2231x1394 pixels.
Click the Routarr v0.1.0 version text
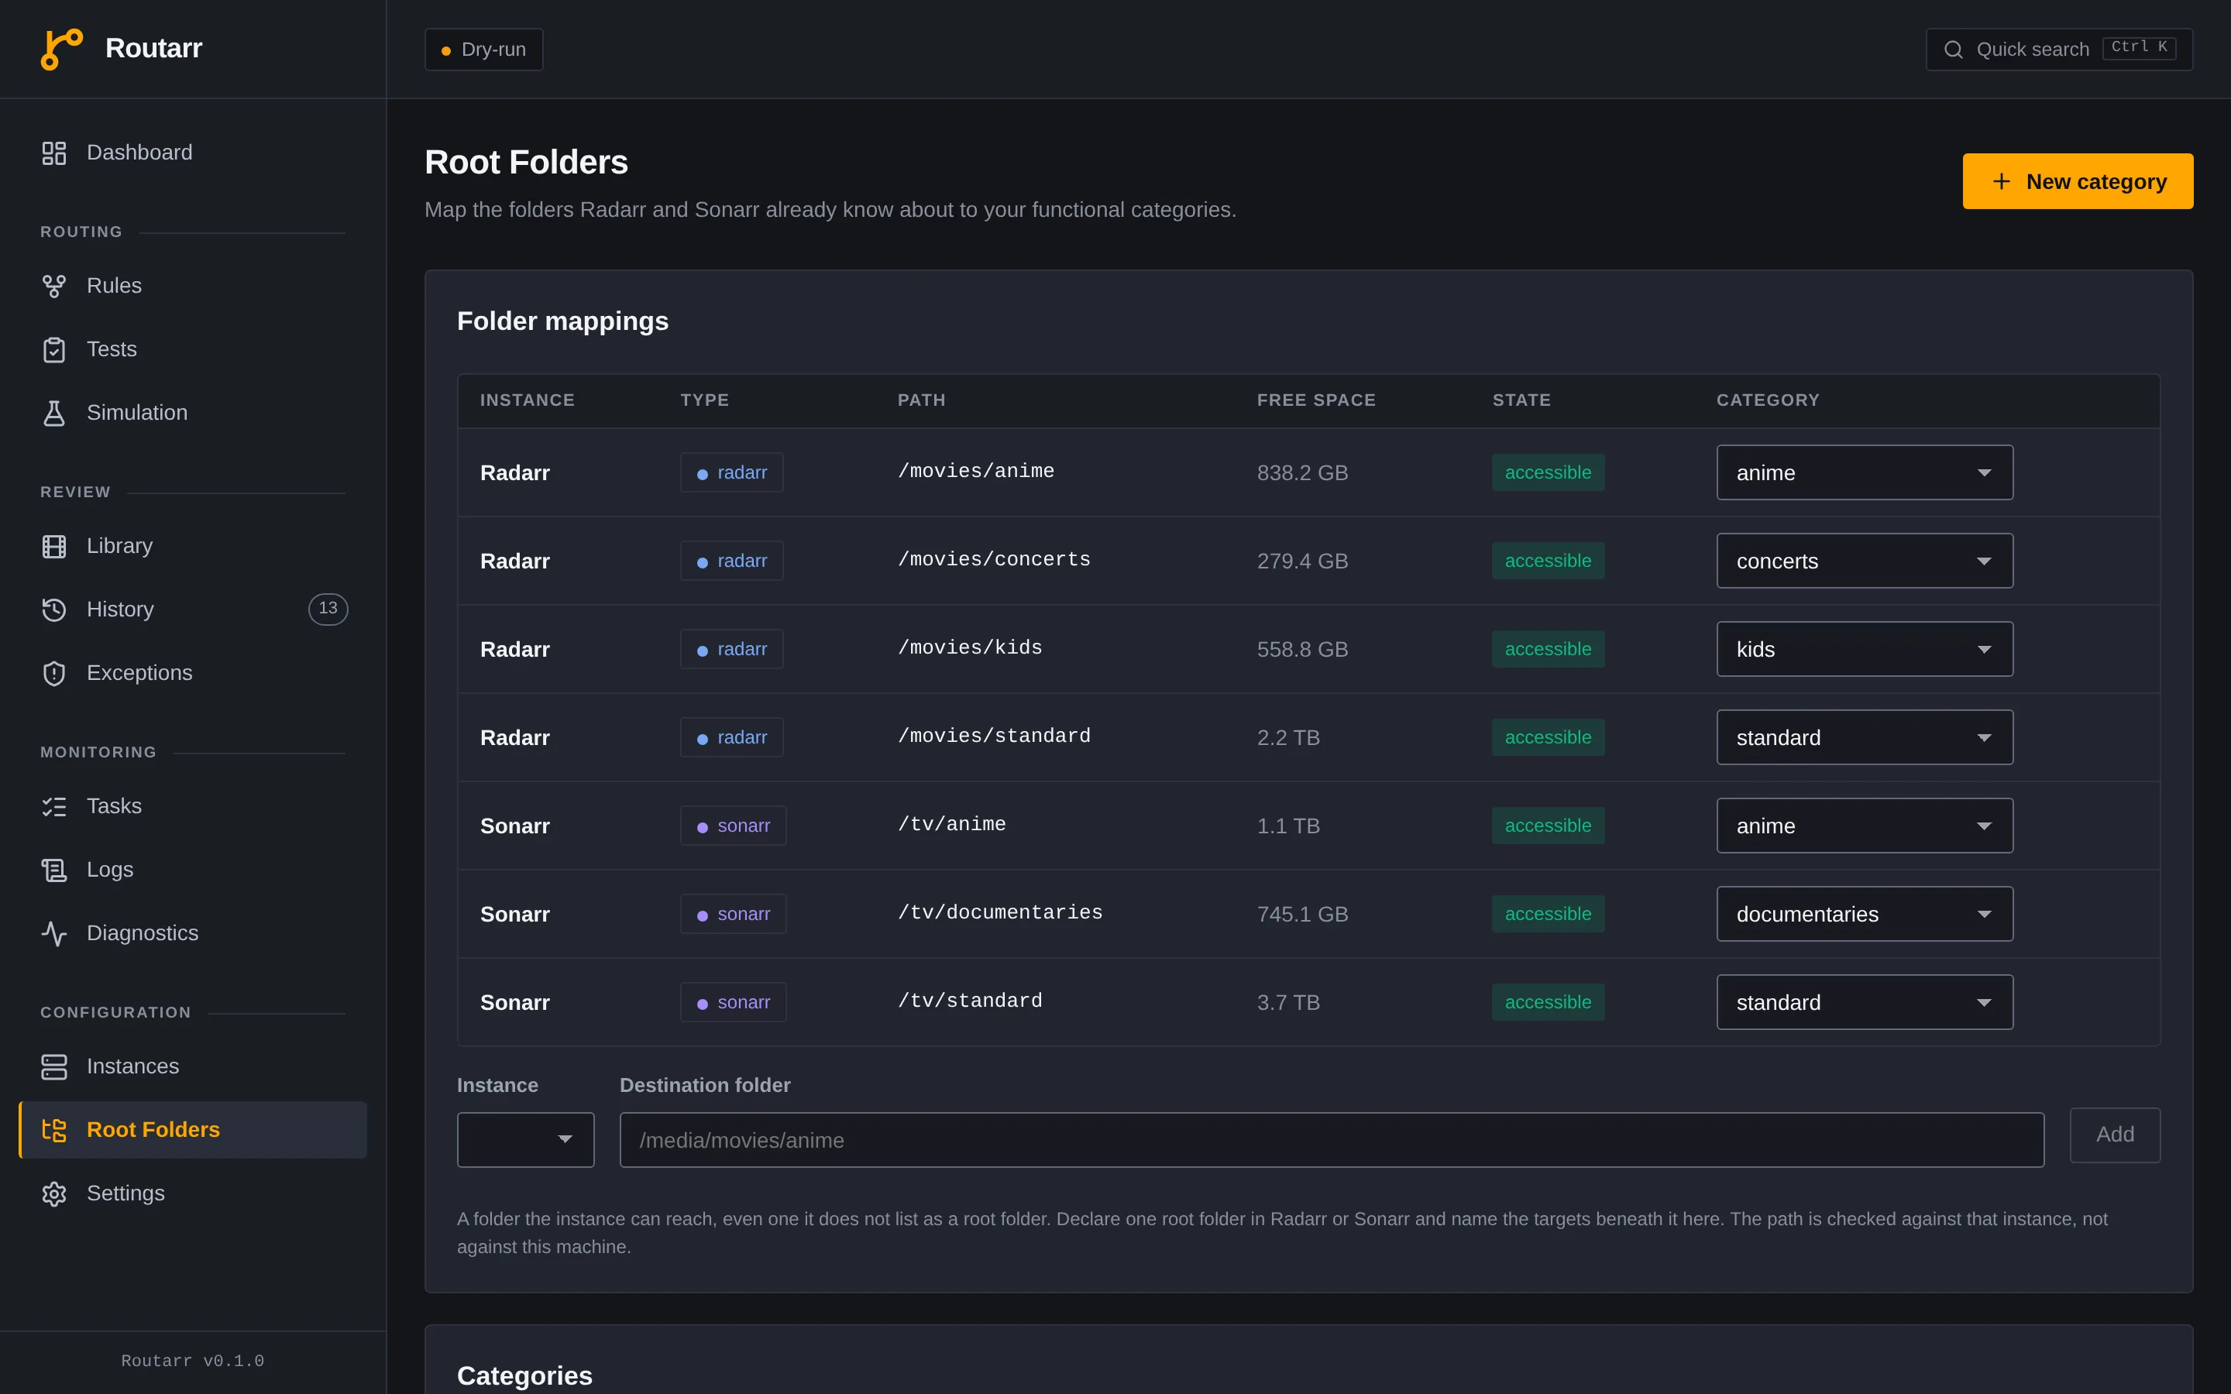tap(193, 1361)
